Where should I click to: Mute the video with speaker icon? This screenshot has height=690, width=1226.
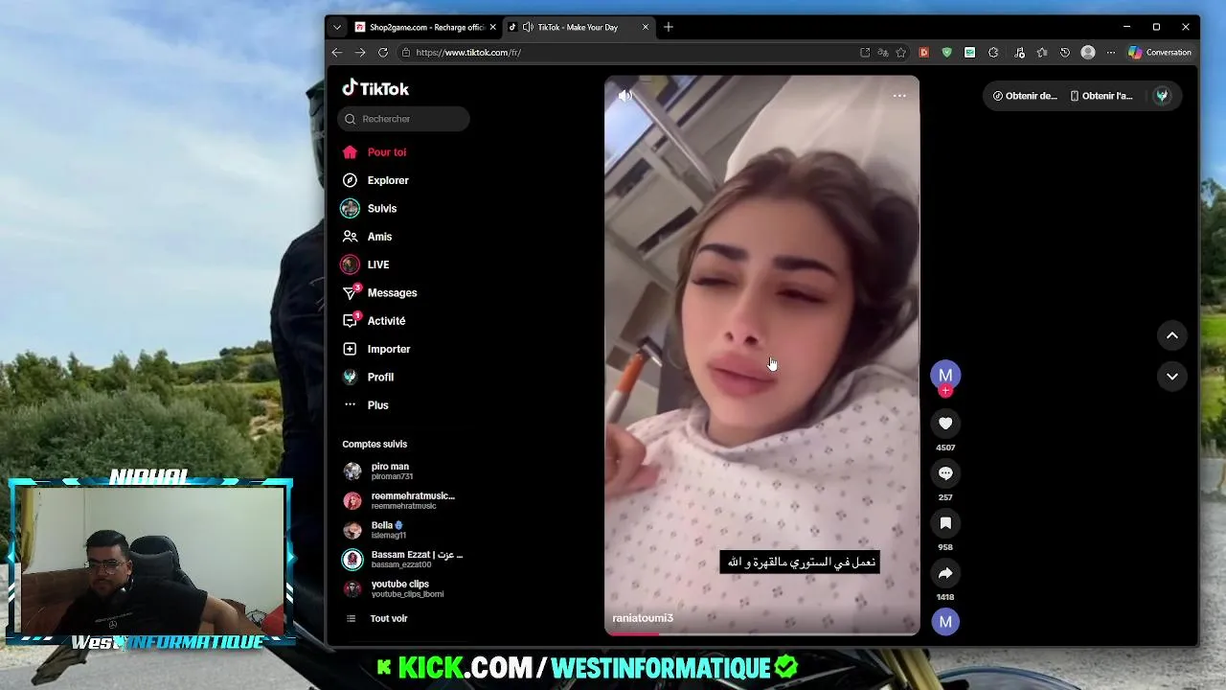(625, 96)
